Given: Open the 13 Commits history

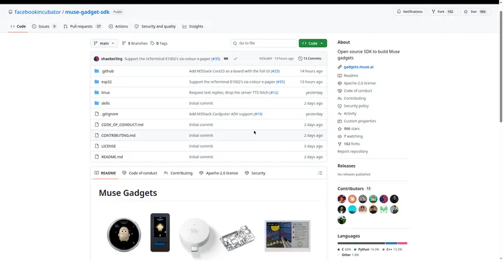Looking at the screenshot, I should pyautogui.click(x=309, y=58).
